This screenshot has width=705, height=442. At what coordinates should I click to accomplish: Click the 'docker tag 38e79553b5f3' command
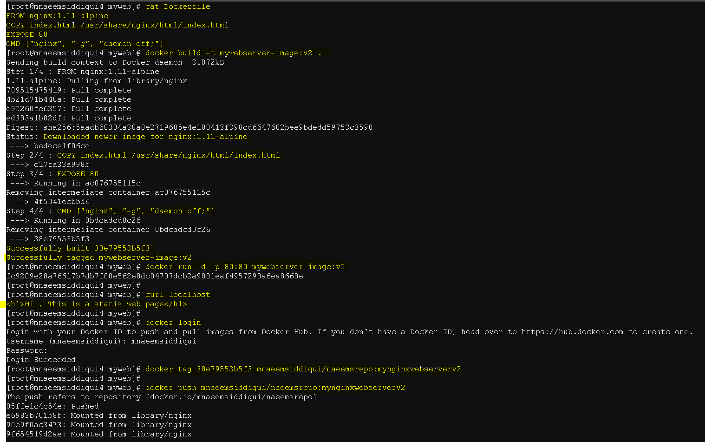303,369
